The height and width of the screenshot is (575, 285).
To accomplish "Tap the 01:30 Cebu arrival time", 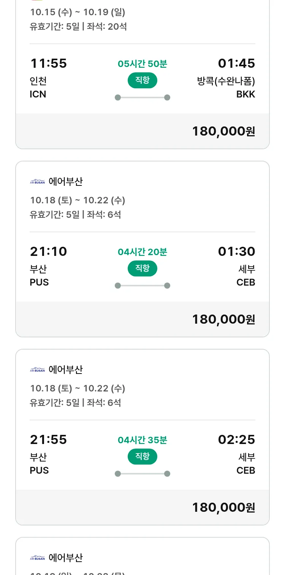I will click(x=236, y=251).
